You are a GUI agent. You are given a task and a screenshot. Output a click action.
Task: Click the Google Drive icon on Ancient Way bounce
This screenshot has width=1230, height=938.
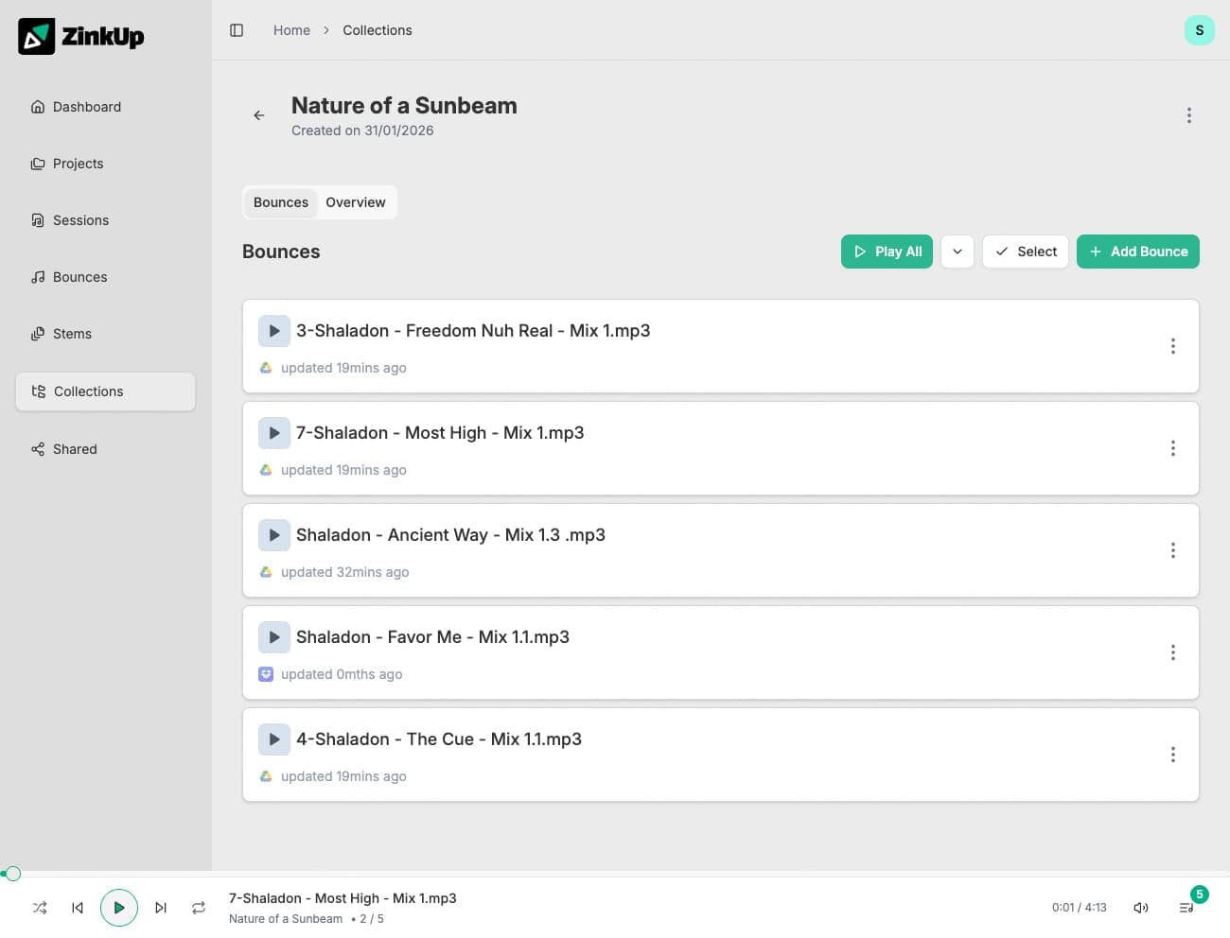click(x=266, y=571)
